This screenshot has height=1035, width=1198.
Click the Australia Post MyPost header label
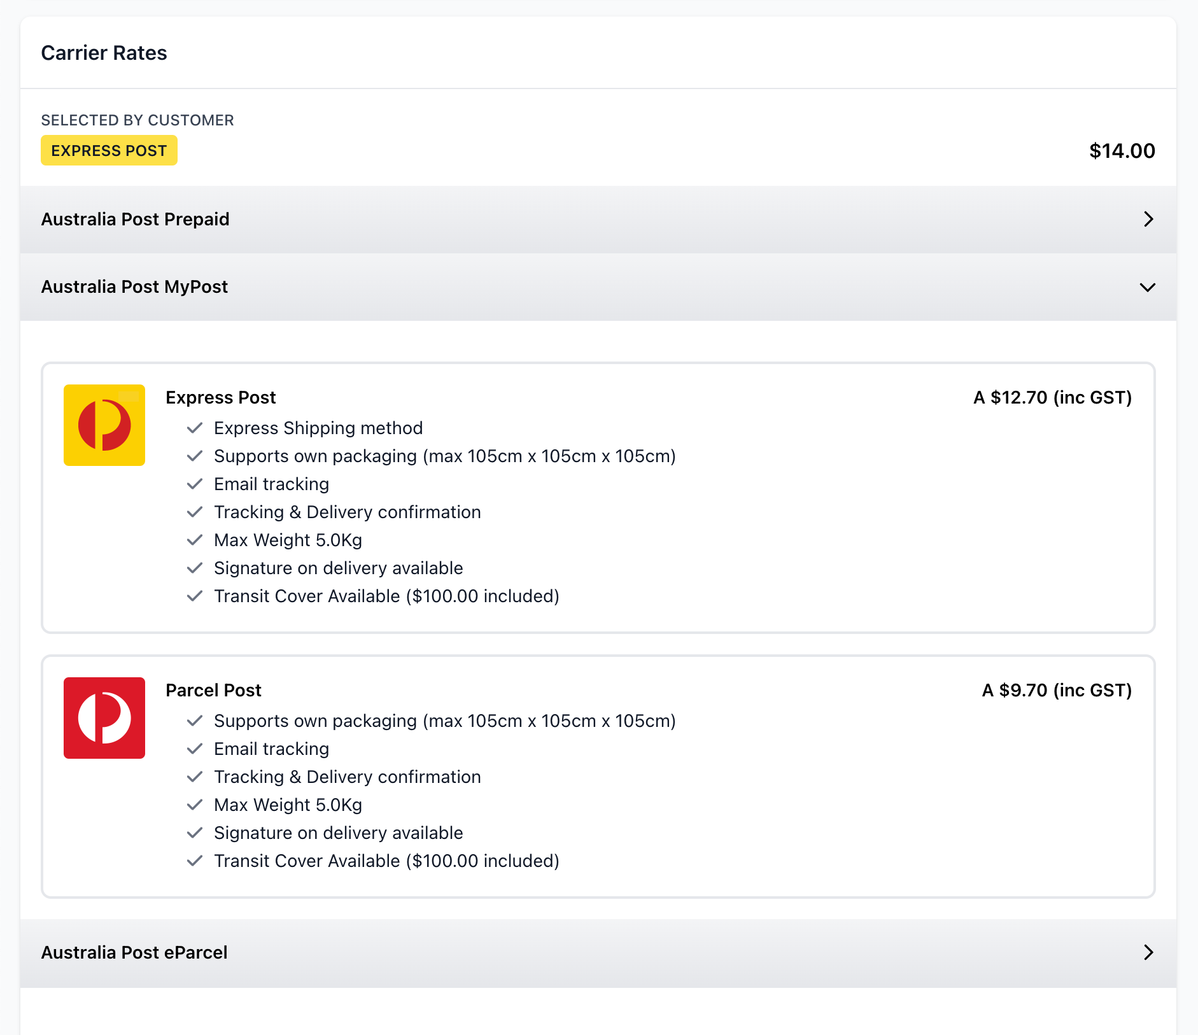coord(134,287)
